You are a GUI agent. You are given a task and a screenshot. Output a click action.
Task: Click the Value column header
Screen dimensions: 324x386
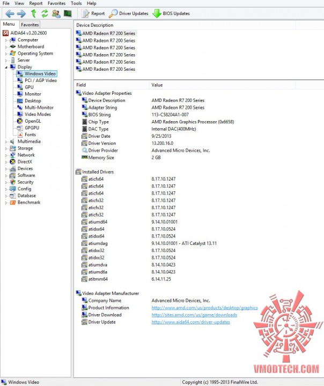click(222, 85)
